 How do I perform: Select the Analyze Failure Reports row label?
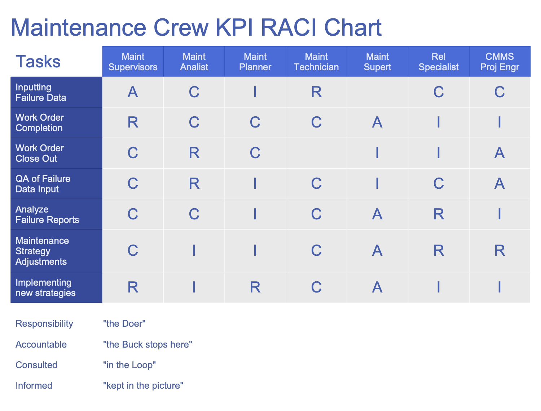click(x=47, y=214)
